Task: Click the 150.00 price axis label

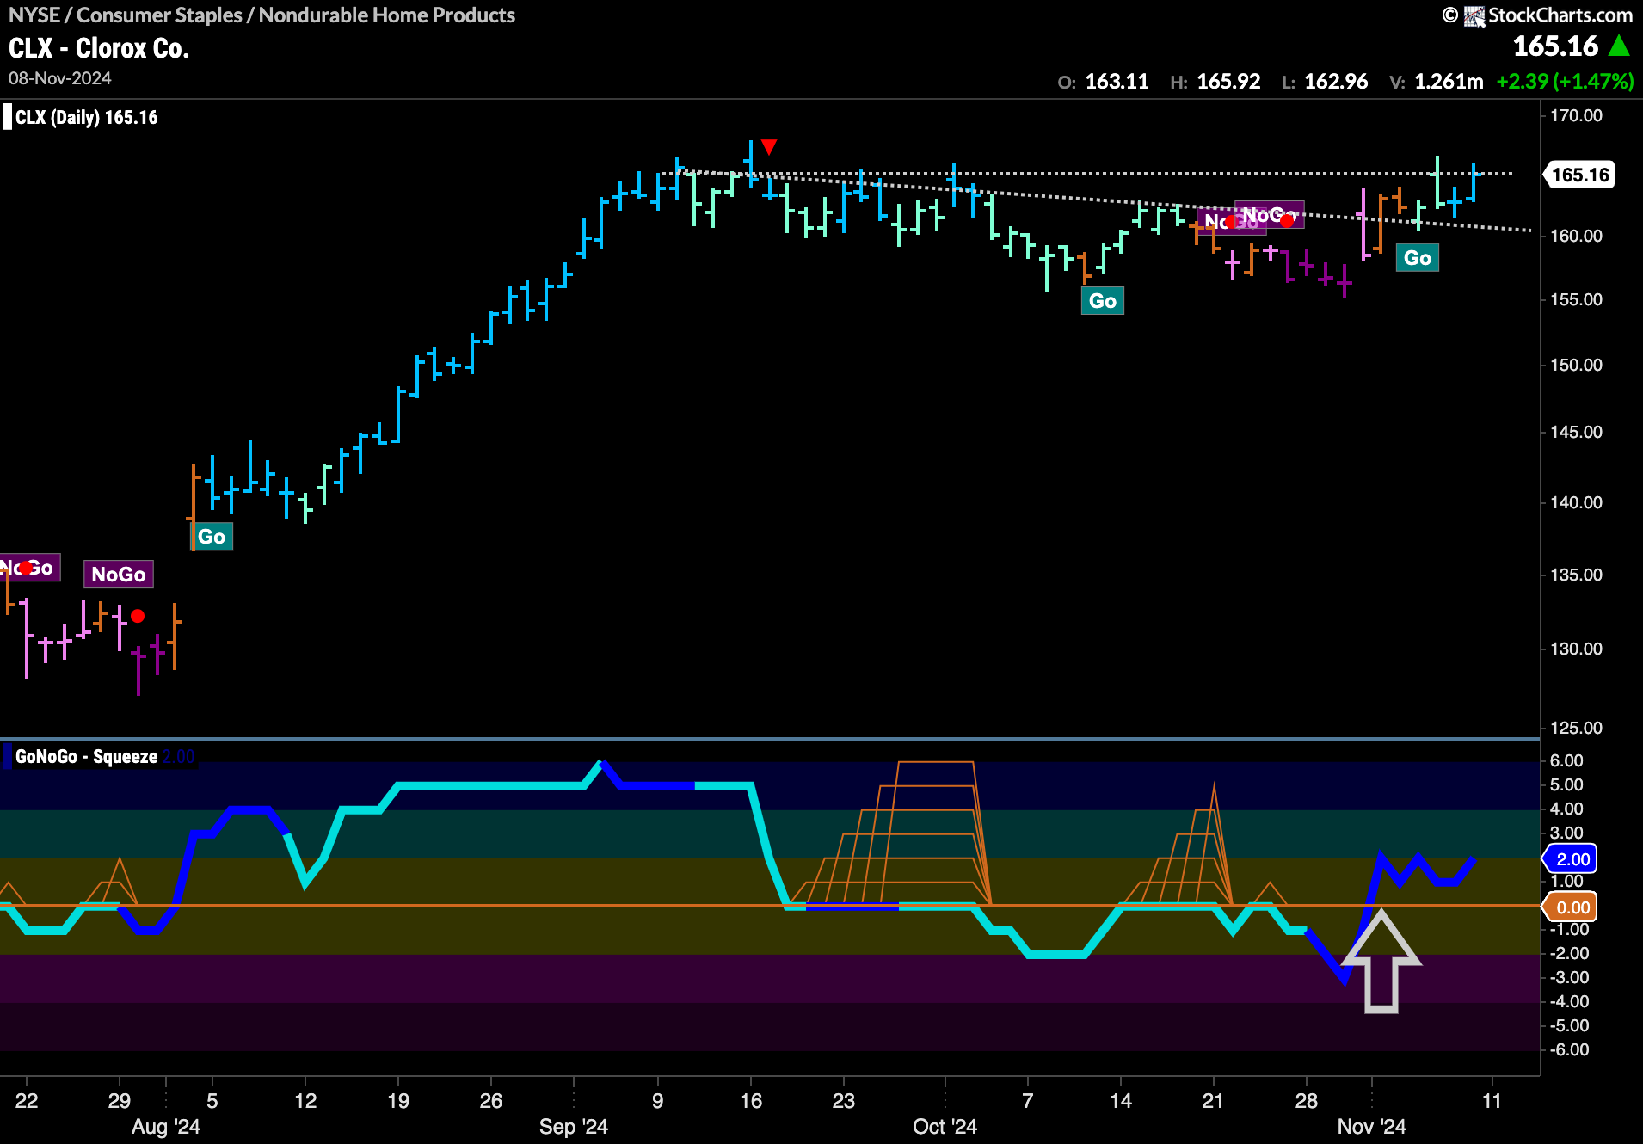Action: coord(1576,365)
